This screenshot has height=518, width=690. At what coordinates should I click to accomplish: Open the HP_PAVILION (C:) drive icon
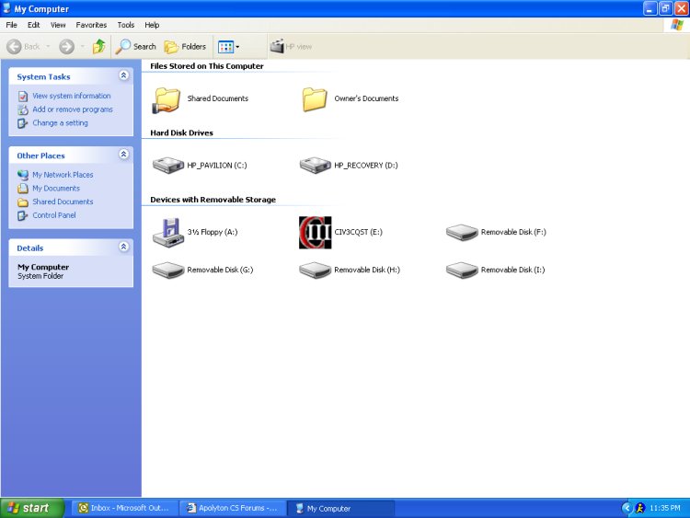tap(168, 166)
